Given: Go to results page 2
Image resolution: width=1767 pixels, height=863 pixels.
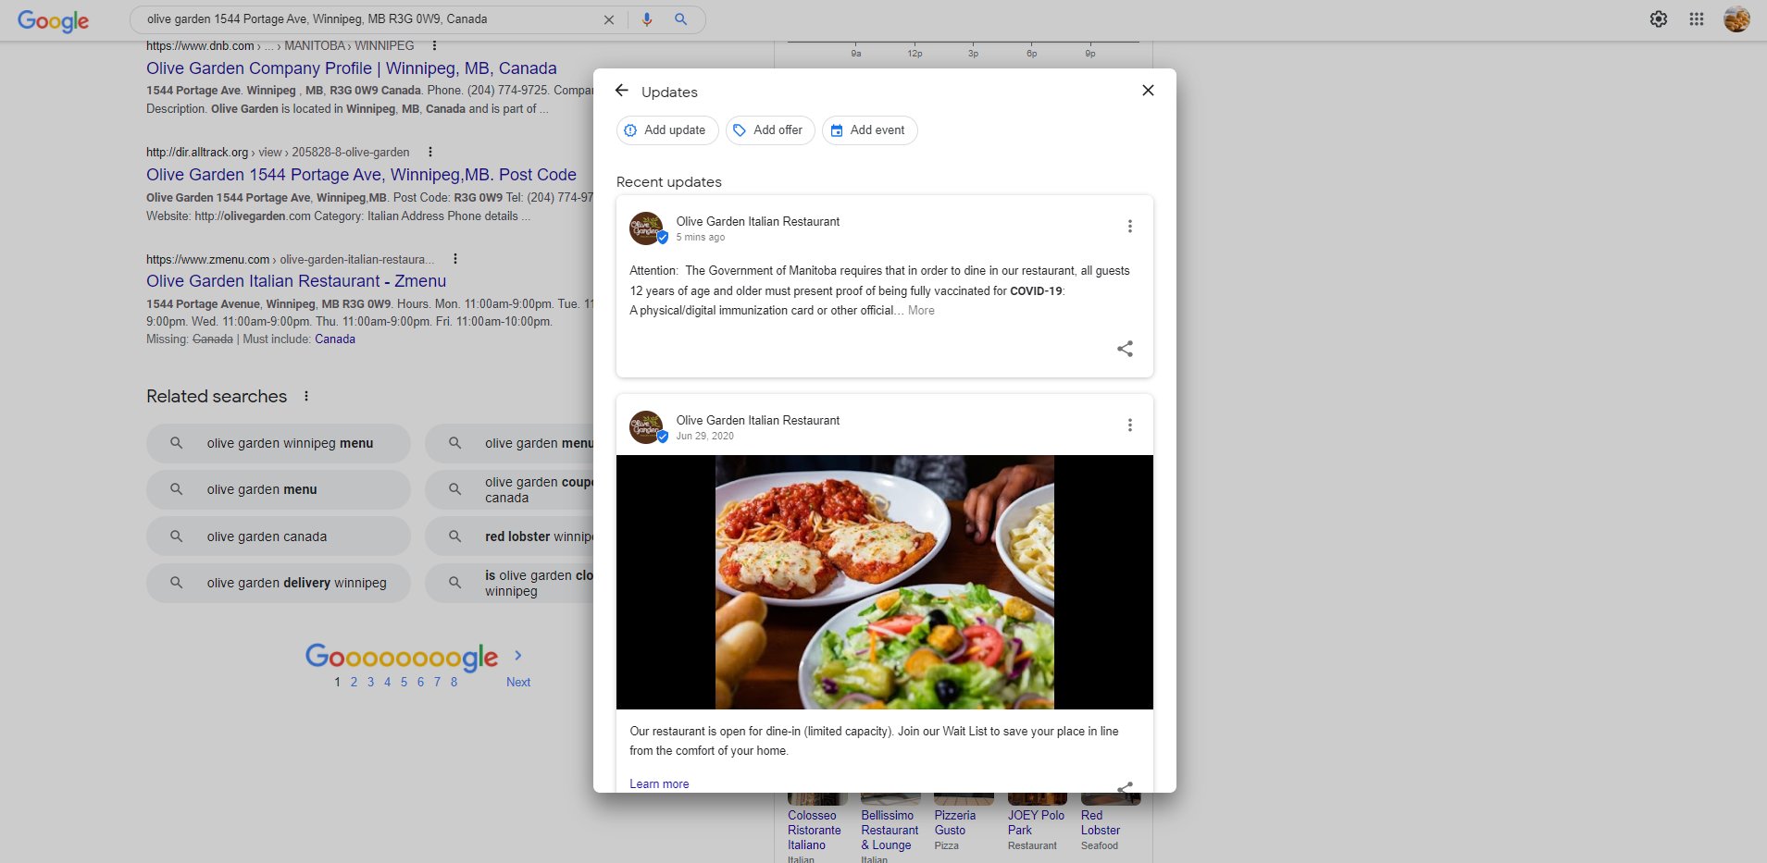Looking at the screenshot, I should [354, 683].
